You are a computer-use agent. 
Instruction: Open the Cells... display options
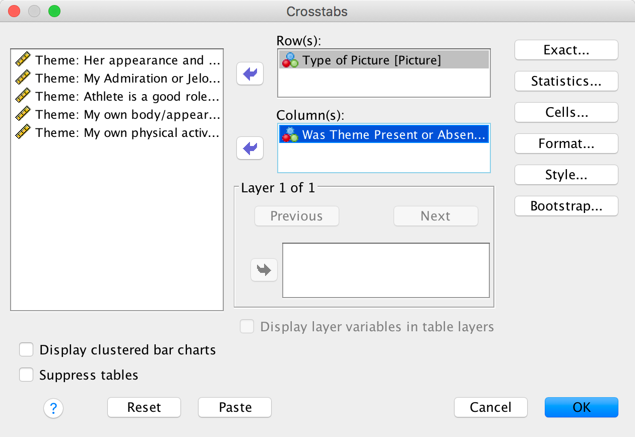click(x=566, y=112)
